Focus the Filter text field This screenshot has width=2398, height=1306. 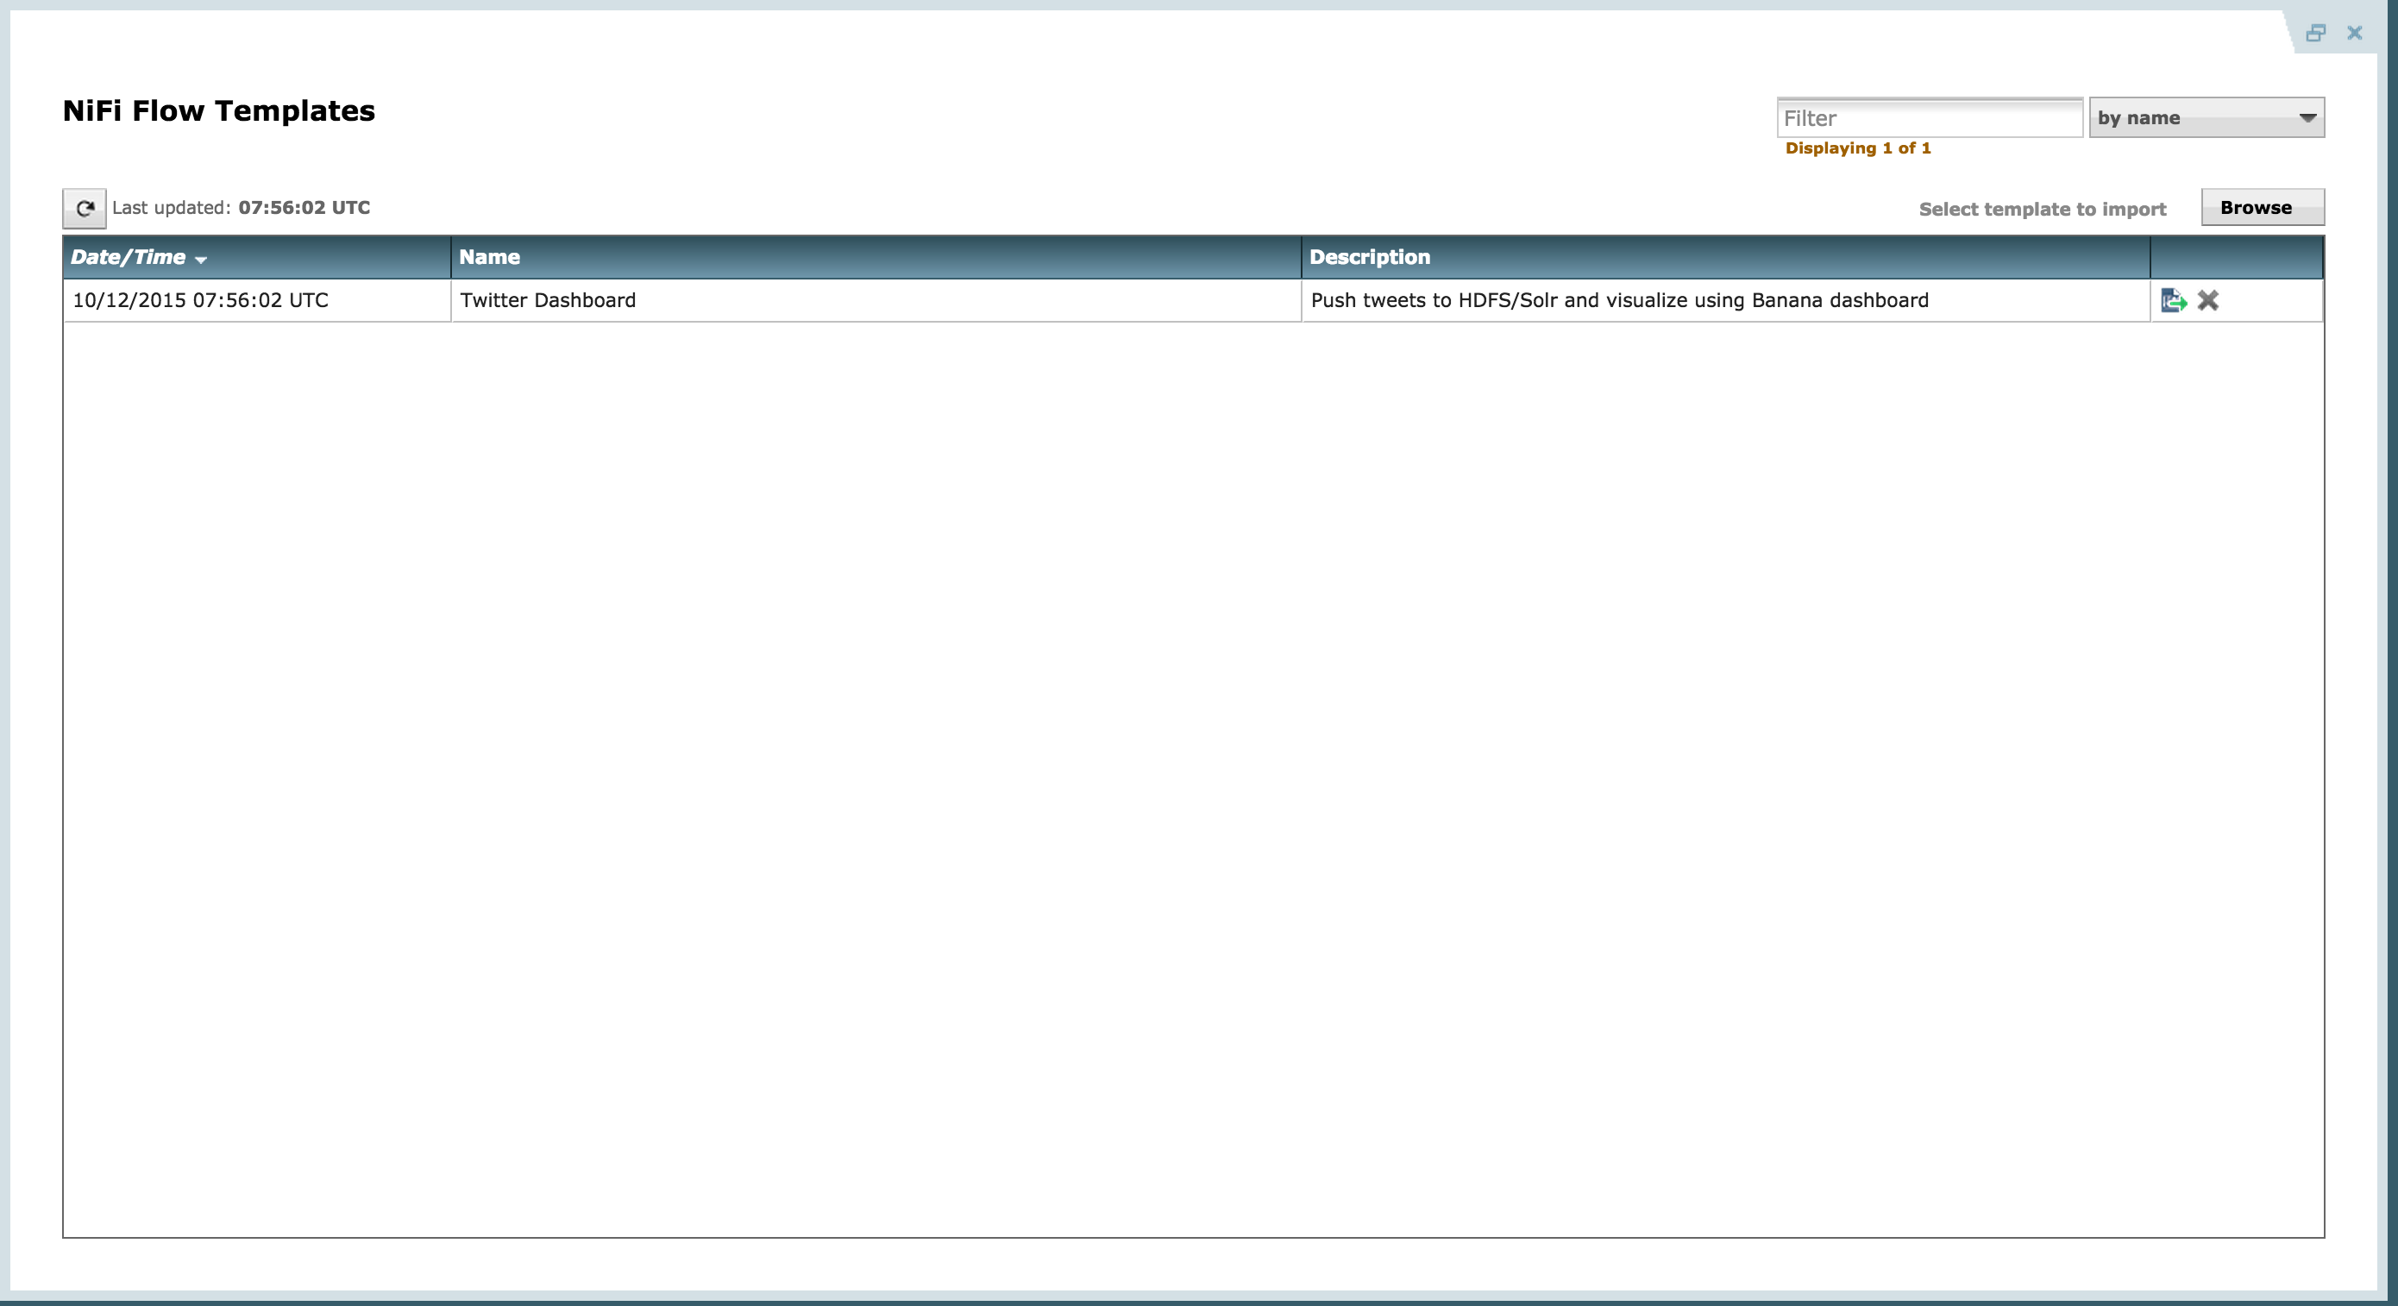[1928, 118]
